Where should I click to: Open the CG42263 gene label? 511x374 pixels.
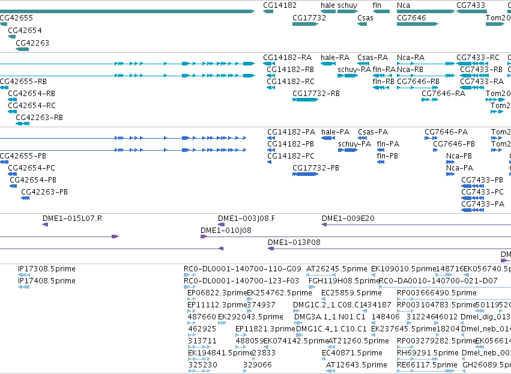(32, 43)
